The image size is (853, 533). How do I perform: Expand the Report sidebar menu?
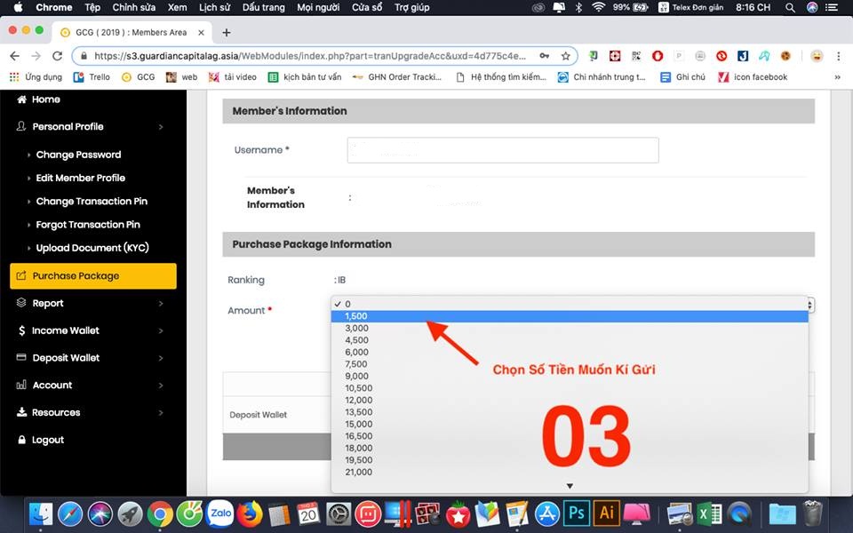[89, 303]
